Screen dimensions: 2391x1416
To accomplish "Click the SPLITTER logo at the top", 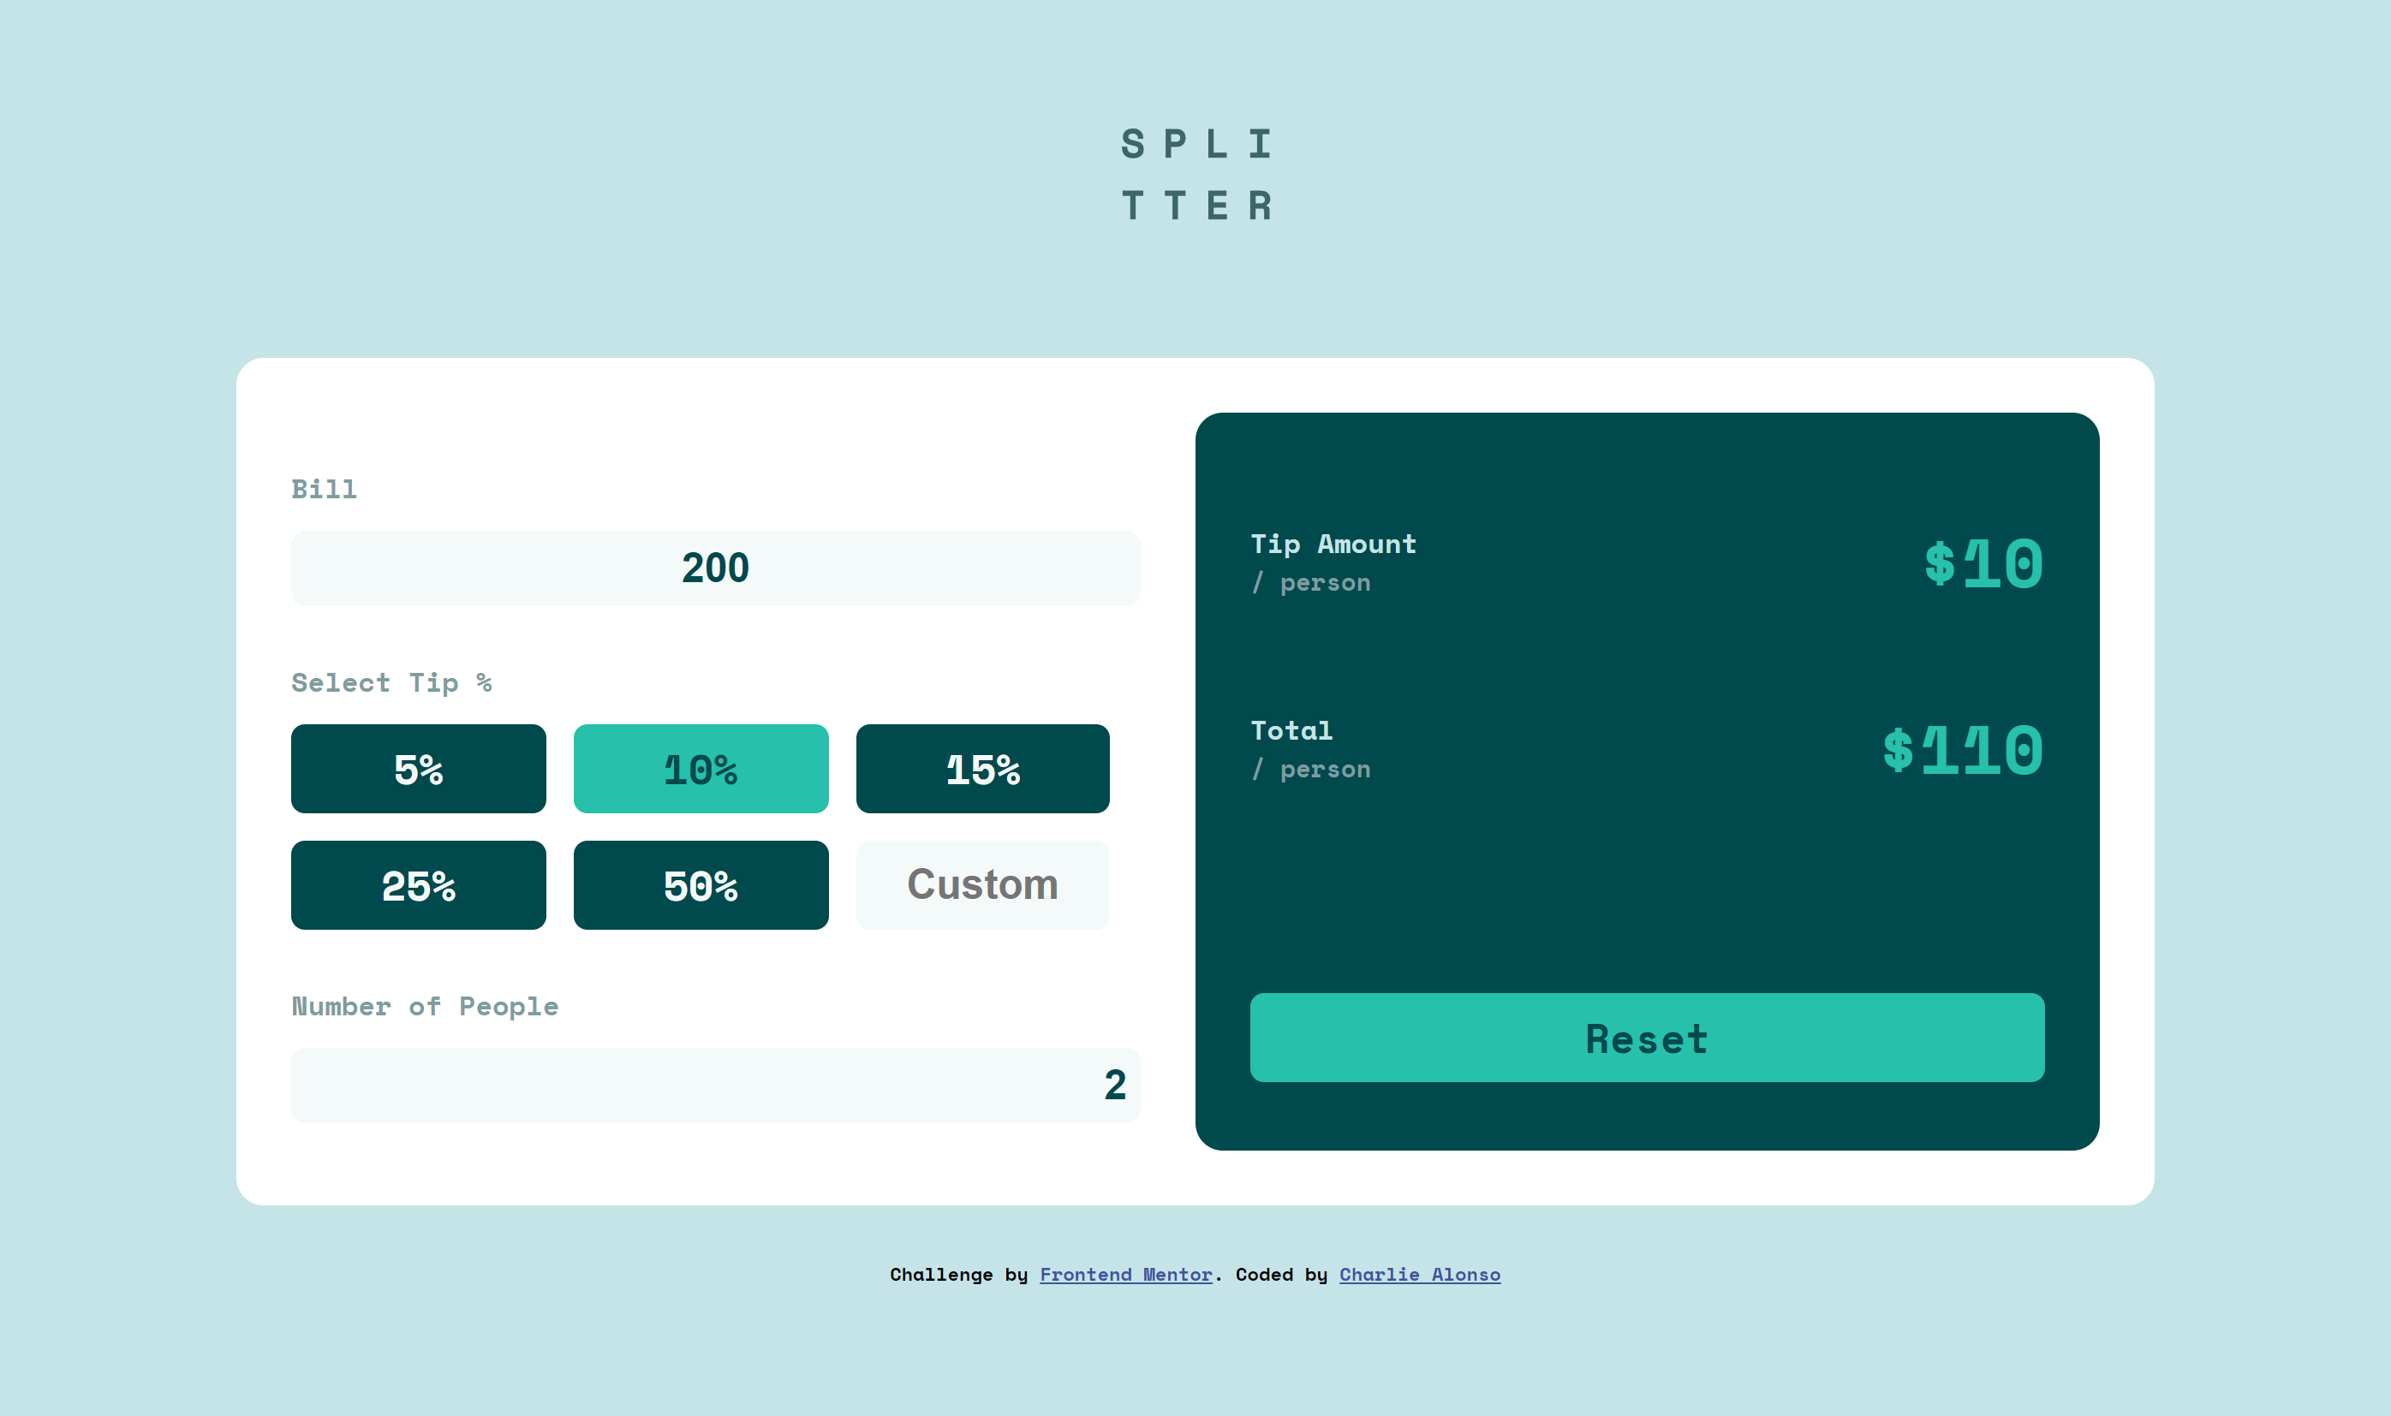I will (1195, 175).
